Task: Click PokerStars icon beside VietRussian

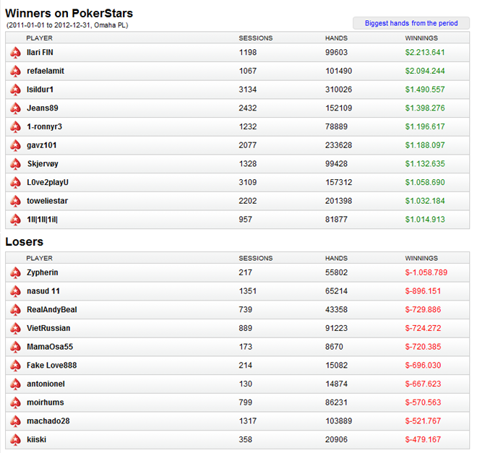Action: [15, 328]
